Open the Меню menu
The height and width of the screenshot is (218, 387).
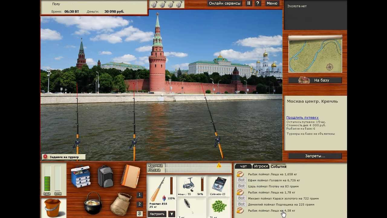click(x=272, y=3)
